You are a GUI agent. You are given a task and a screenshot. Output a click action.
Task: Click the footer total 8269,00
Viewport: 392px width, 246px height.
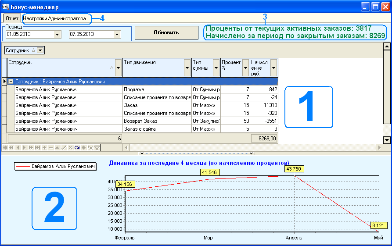(x=264, y=139)
